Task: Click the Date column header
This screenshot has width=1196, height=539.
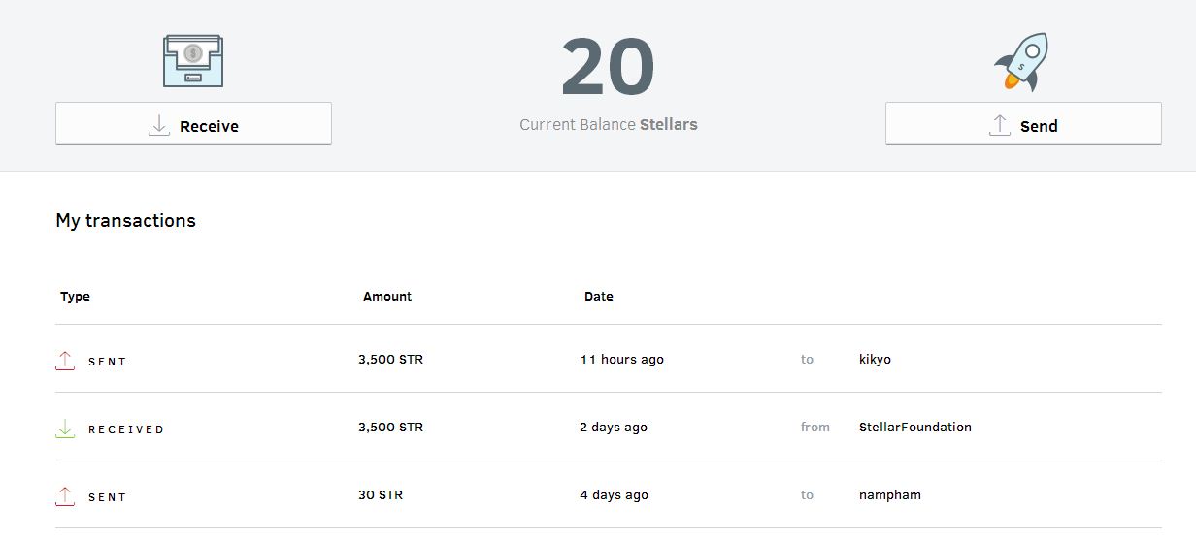Action: pos(599,297)
